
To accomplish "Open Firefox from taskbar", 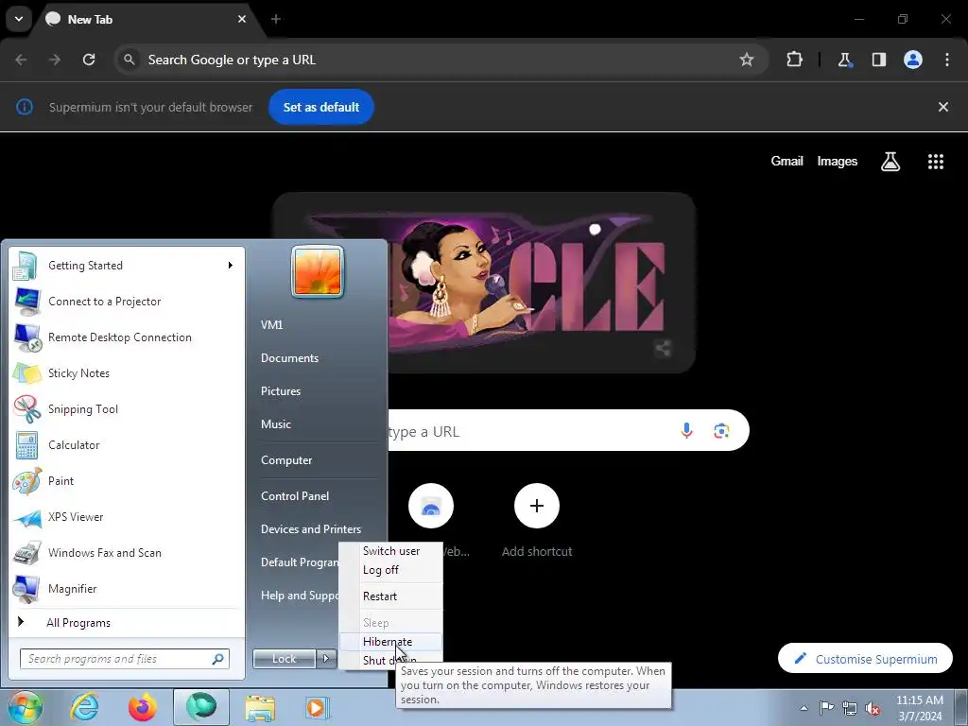I will [x=142, y=707].
